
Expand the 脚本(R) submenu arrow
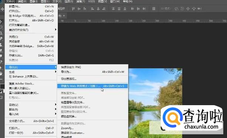pos(56,109)
